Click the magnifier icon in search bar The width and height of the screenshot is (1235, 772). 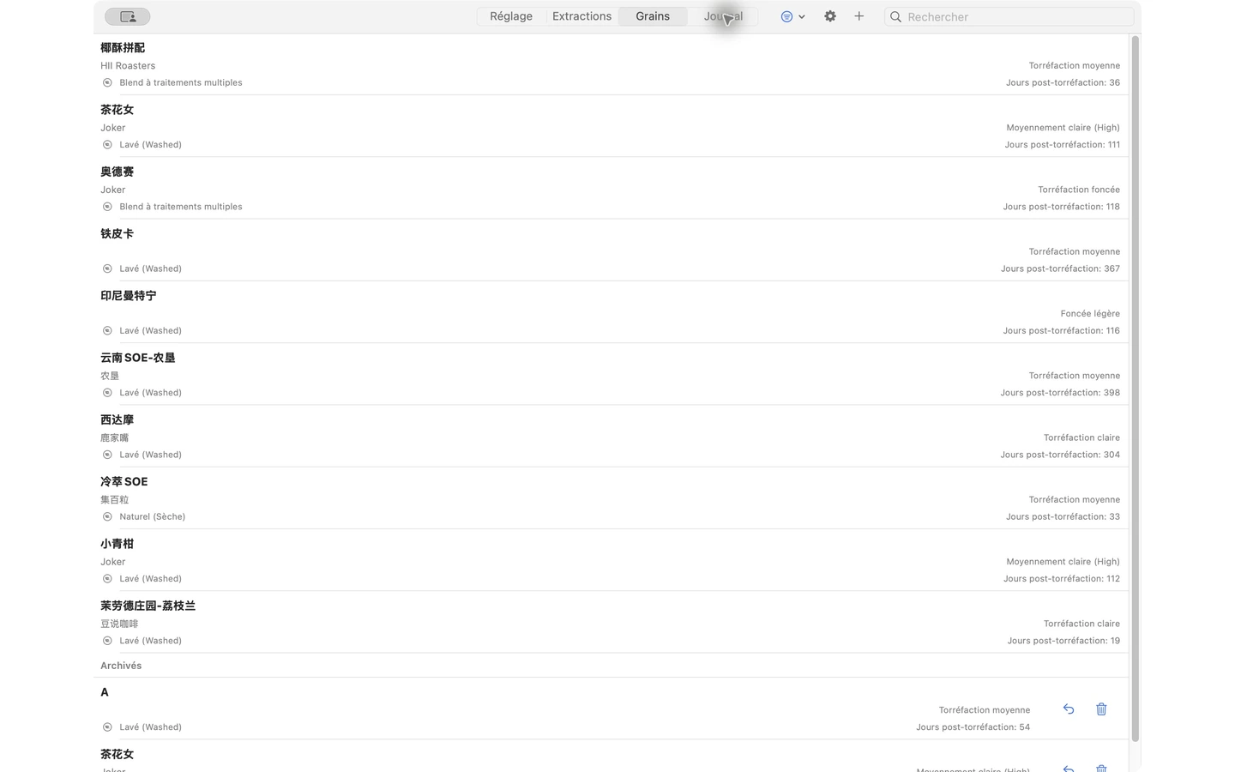pos(895,17)
